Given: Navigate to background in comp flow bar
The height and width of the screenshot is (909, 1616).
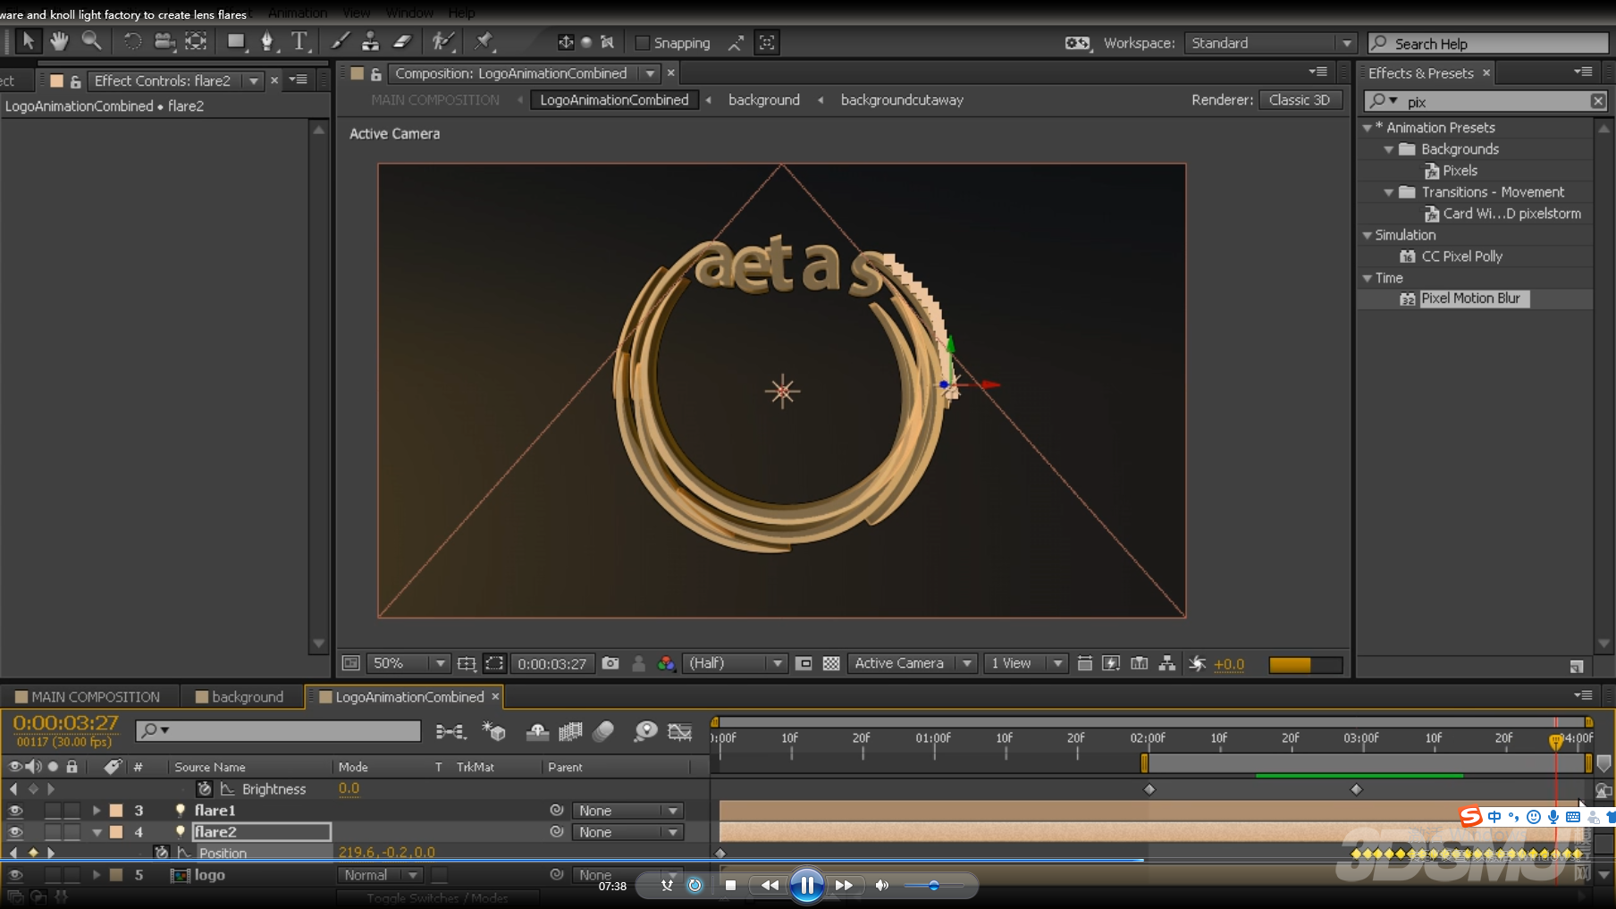Looking at the screenshot, I should coord(764,100).
